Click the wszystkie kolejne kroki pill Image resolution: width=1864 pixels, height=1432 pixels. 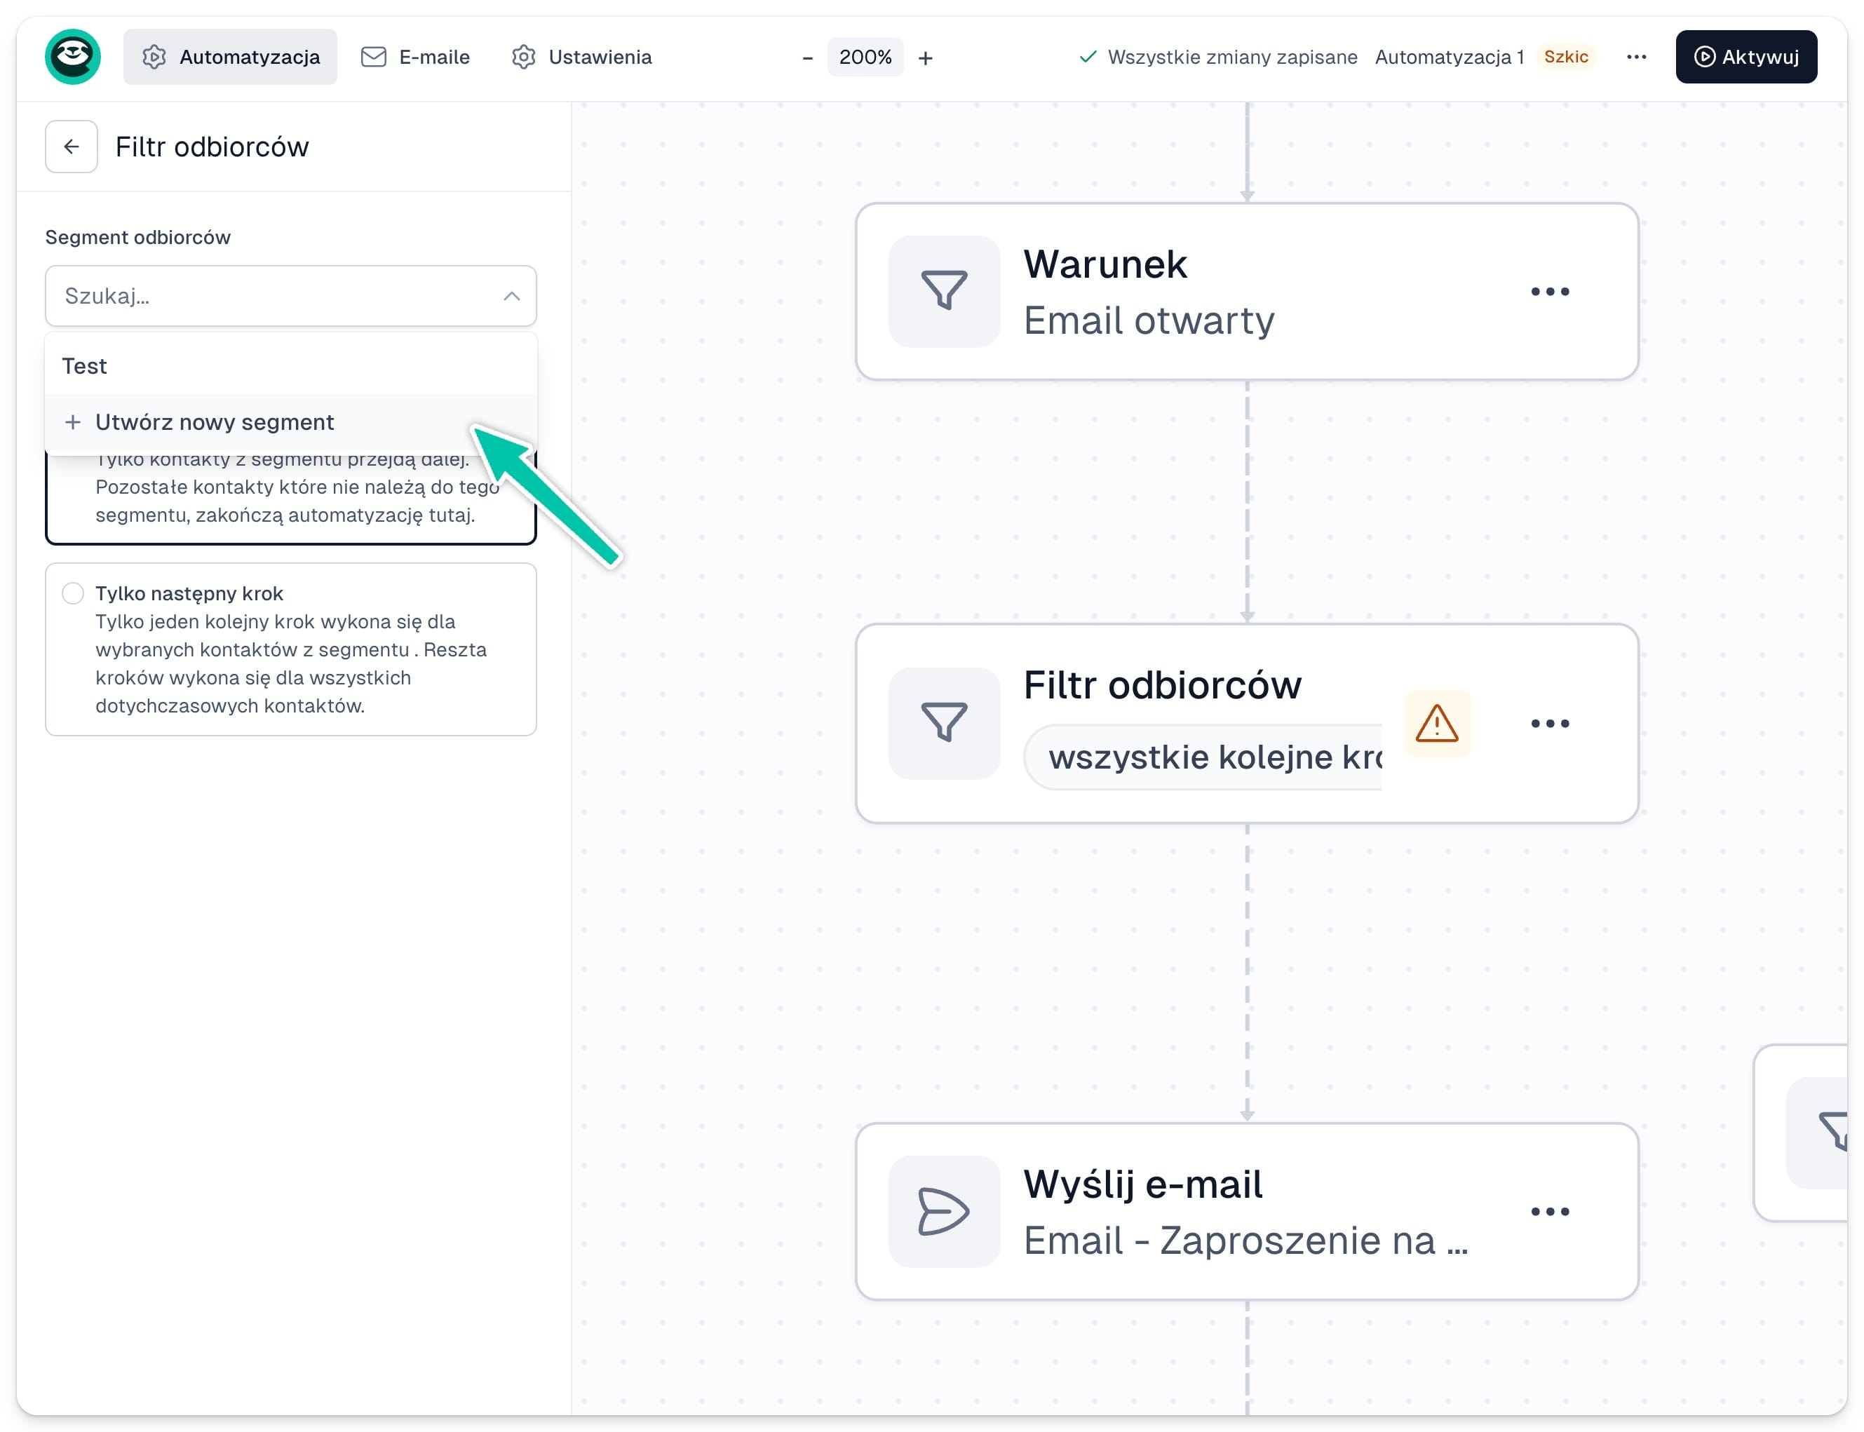tap(1203, 757)
